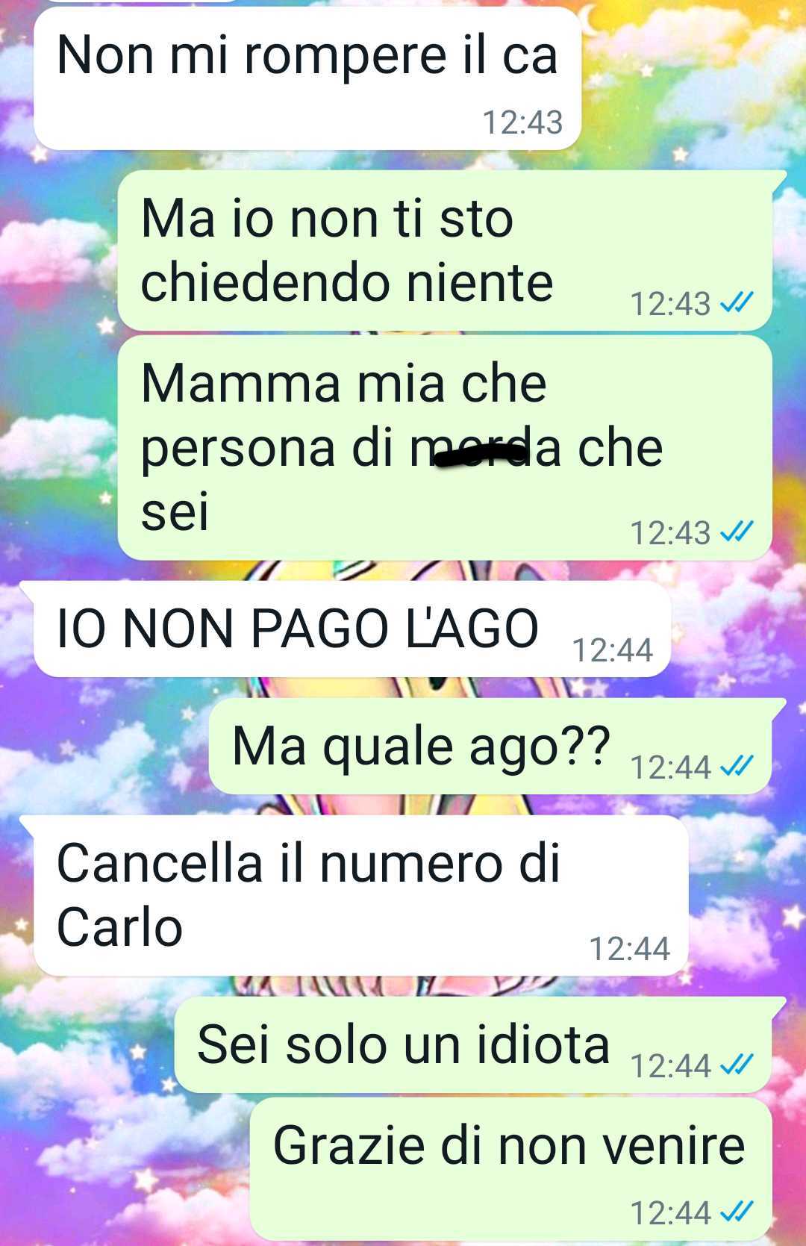Select the "Non mi rompere il ca" message
This screenshot has width=806, height=1246.
click(x=307, y=79)
